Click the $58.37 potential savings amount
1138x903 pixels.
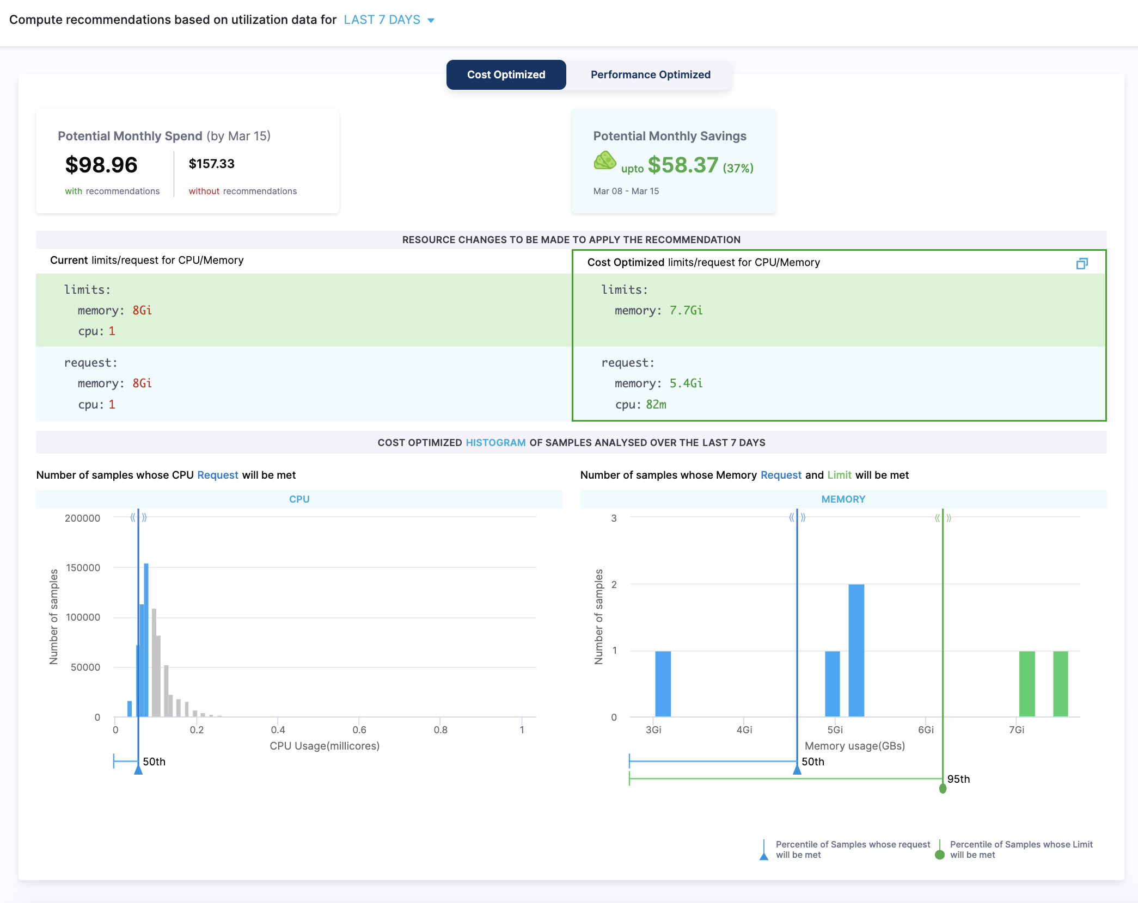[x=683, y=165]
